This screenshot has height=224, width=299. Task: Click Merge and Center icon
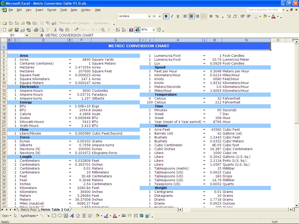point(203,16)
